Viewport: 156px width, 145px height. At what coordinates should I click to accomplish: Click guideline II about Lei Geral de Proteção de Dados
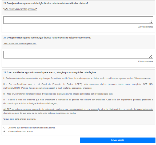(x=78, y=86)
